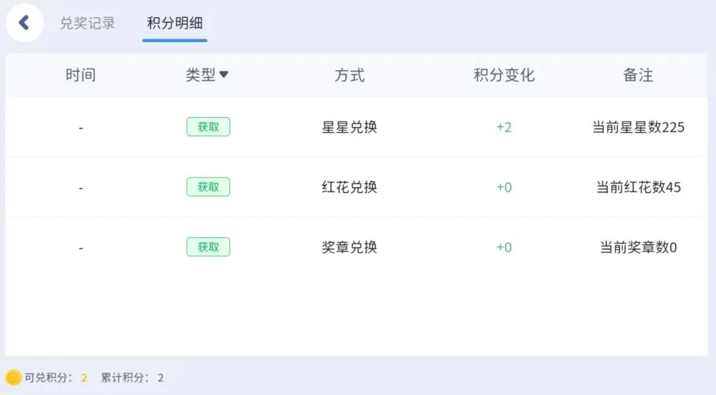Click 获取 tag in 红花兑换 row
This screenshot has width=716, height=395.
coord(208,187)
